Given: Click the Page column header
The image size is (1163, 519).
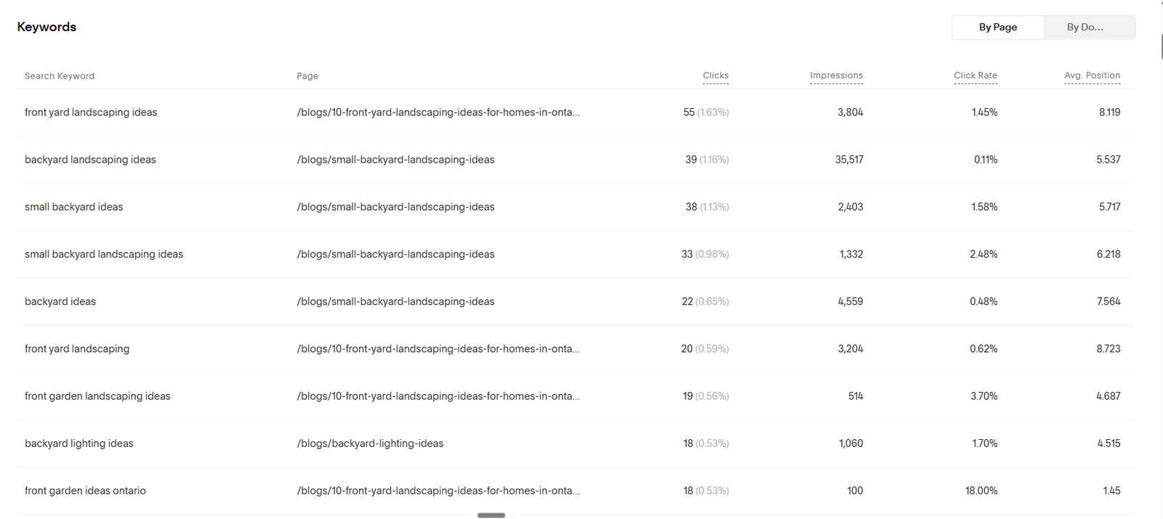Looking at the screenshot, I should point(307,76).
